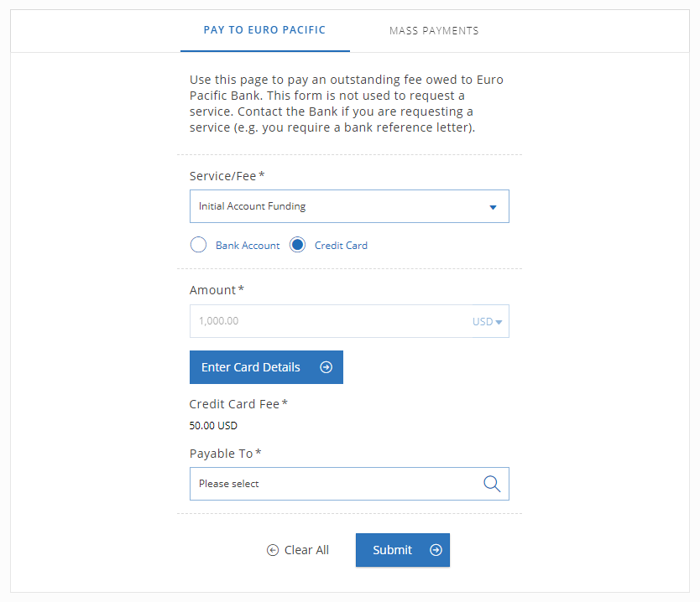Click the Clear All link
The height and width of the screenshot is (602, 700).
[x=298, y=550]
